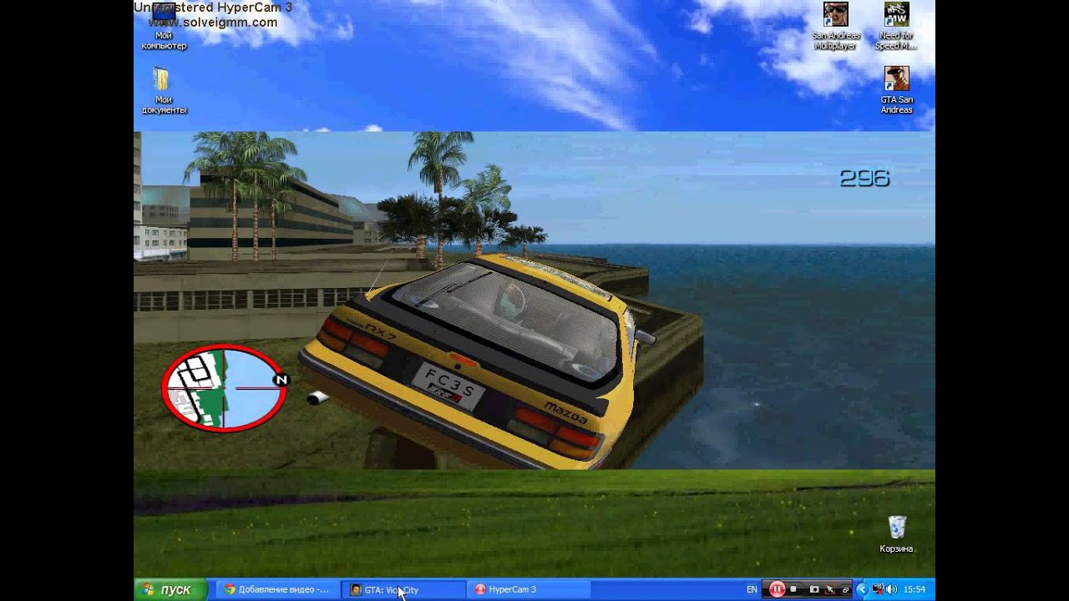Open San Andreas Multiplayer desktop shortcut
The height and width of the screenshot is (601, 1069).
click(836, 27)
